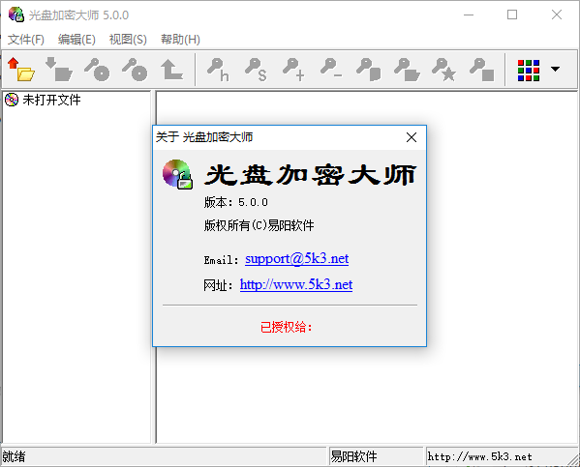Maximize the 光盘加密大师 main window
Image resolution: width=580 pixels, height=467 pixels.
512,15
